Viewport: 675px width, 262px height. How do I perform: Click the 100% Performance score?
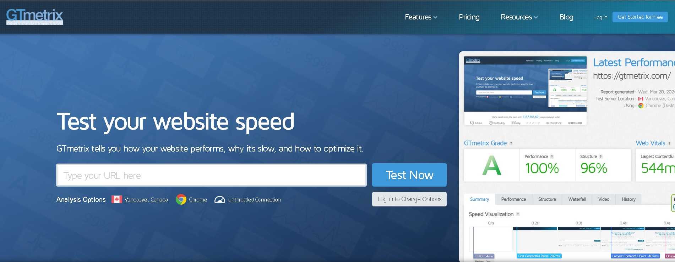[x=542, y=168]
